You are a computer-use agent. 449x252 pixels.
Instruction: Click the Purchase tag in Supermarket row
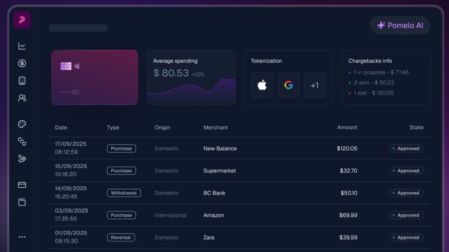point(121,171)
